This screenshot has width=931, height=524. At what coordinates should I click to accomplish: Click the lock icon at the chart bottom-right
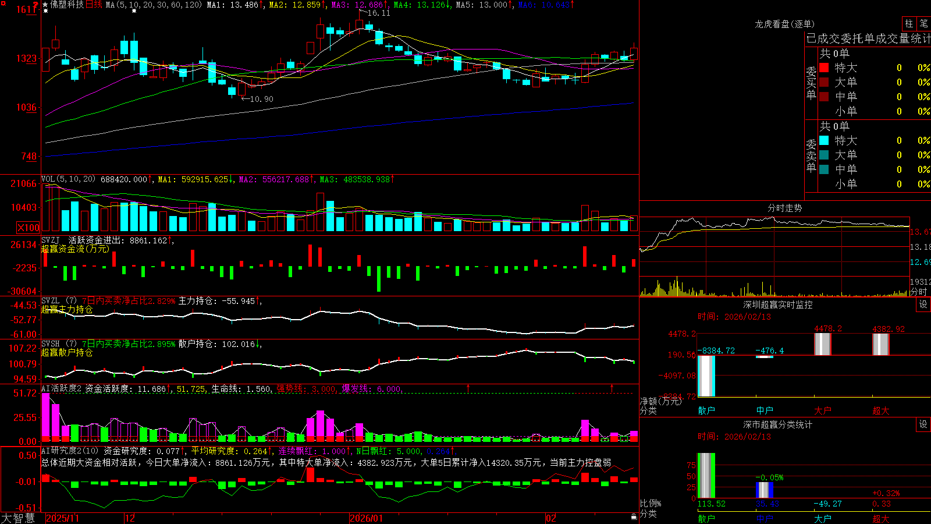pyautogui.click(x=634, y=517)
